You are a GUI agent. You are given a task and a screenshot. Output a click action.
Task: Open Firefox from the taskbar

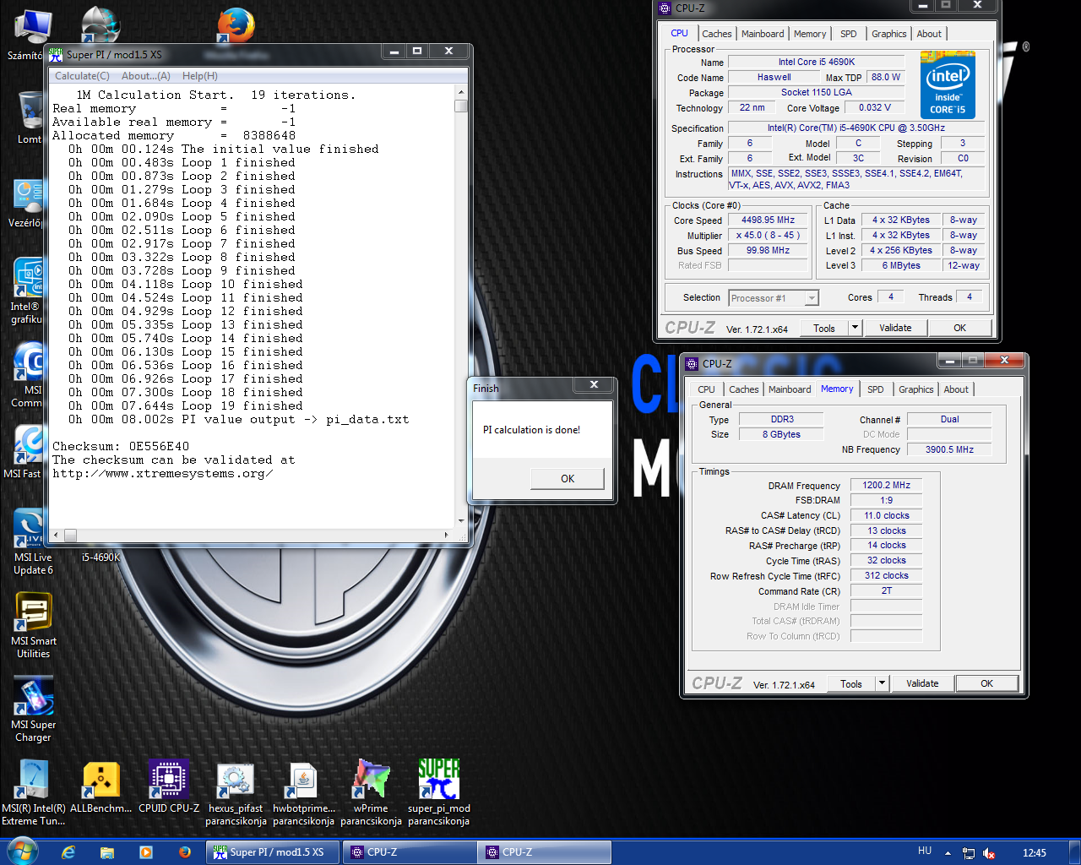coord(185,852)
